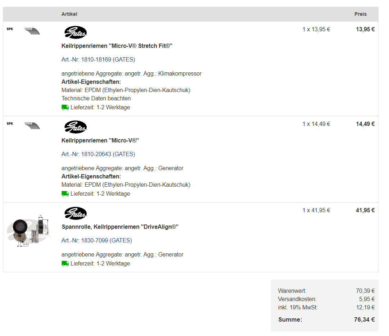389x336 pixels.
Task: Click the green truck icon for article 1810-20643
Action: (65, 194)
